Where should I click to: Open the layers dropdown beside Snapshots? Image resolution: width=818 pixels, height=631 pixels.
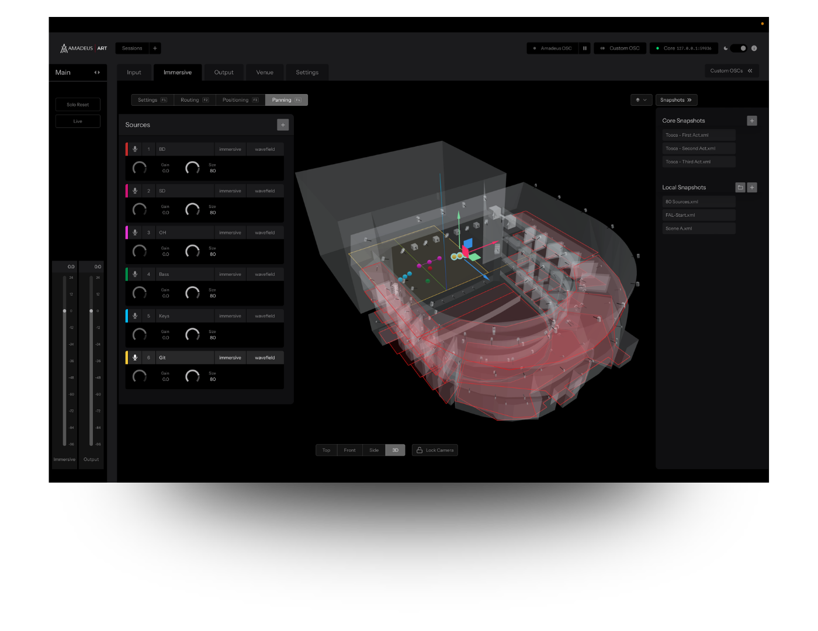tap(641, 100)
